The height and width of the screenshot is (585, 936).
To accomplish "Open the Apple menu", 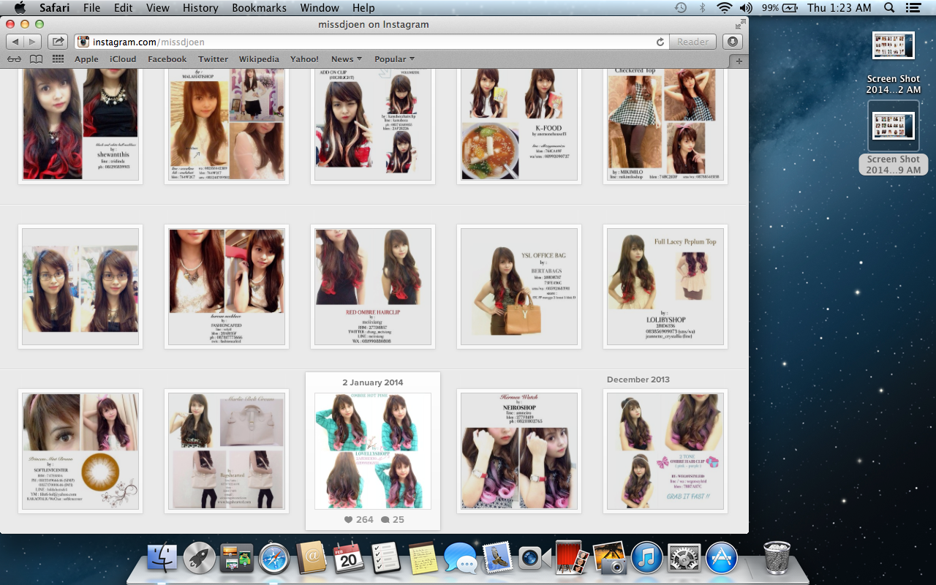I will coord(20,7).
